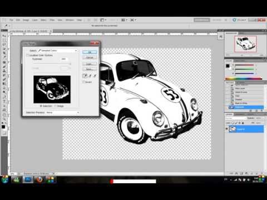Select the Quick Selection tool
The width and height of the screenshot is (267, 200).
click(x=4, y=49)
